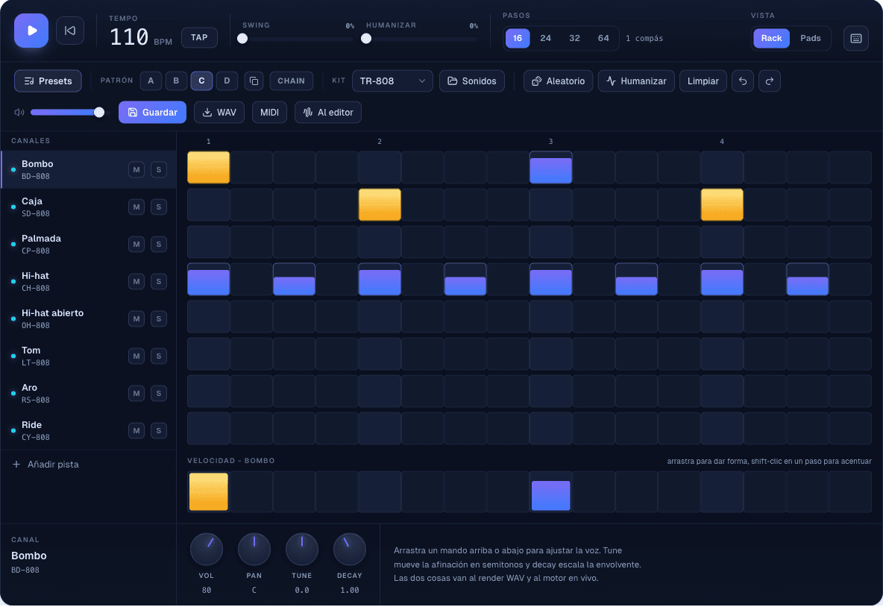Set step count to 24
Viewport: 883px width, 607px height.
click(546, 38)
